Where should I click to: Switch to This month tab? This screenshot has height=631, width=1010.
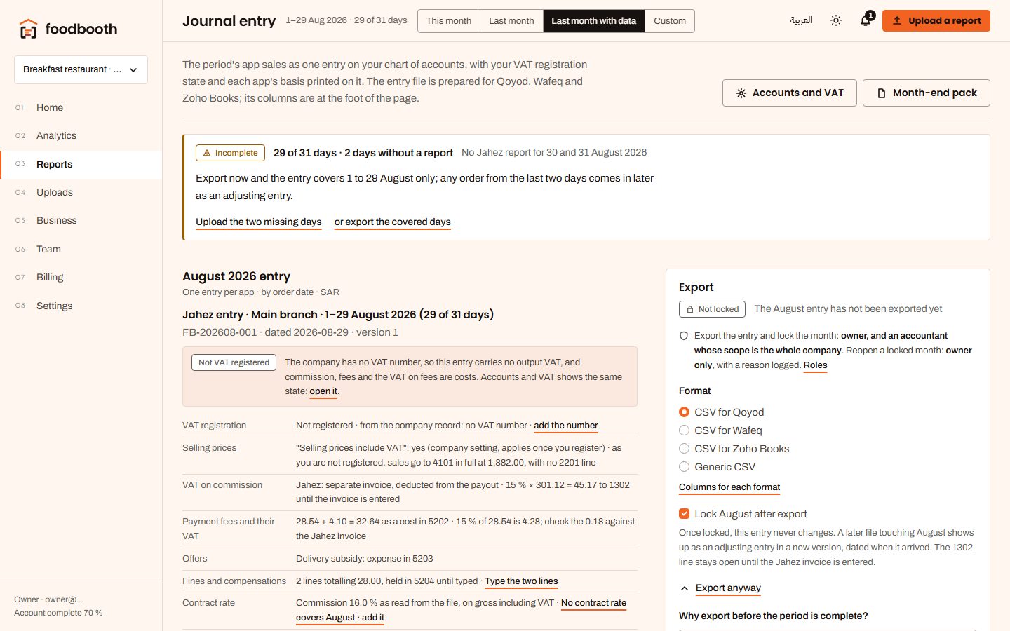[449, 21]
